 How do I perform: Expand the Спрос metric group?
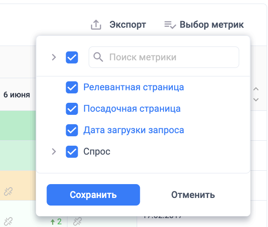tap(54, 151)
